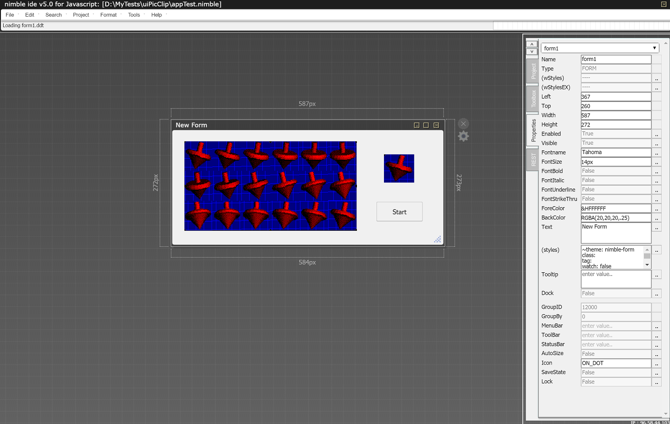Open the FontUnderline value picker
The image size is (670, 424).
tap(656, 190)
